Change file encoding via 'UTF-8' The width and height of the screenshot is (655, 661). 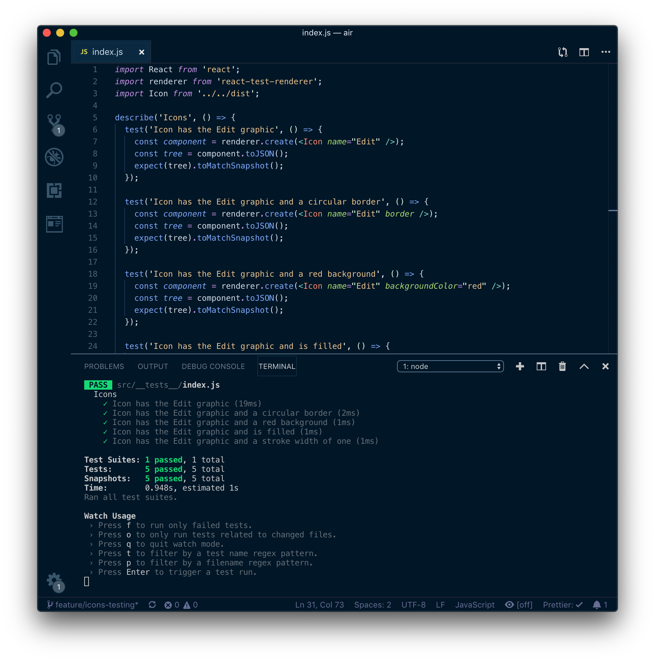tap(413, 605)
